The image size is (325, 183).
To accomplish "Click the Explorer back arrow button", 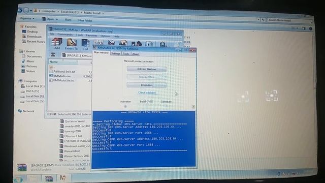I will click(20, 10).
